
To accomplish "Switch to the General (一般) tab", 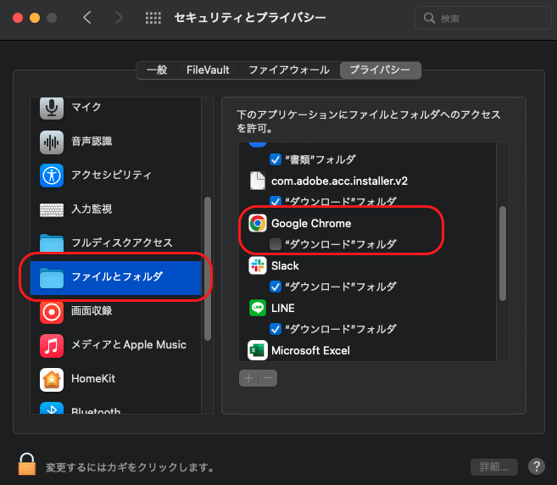I will 157,70.
